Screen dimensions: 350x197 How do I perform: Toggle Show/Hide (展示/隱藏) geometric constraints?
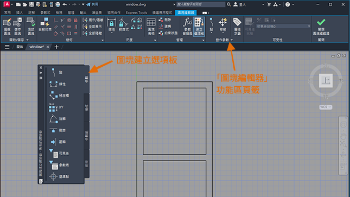[93, 20]
